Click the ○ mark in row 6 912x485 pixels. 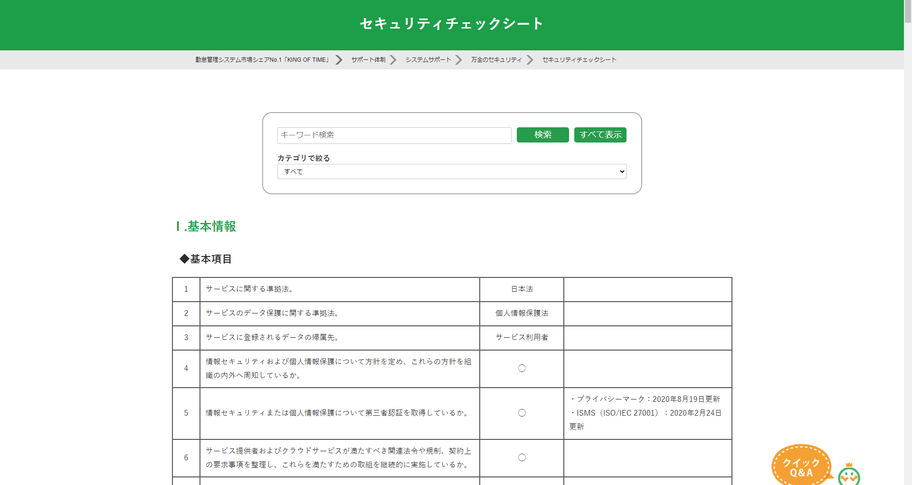pos(522,457)
